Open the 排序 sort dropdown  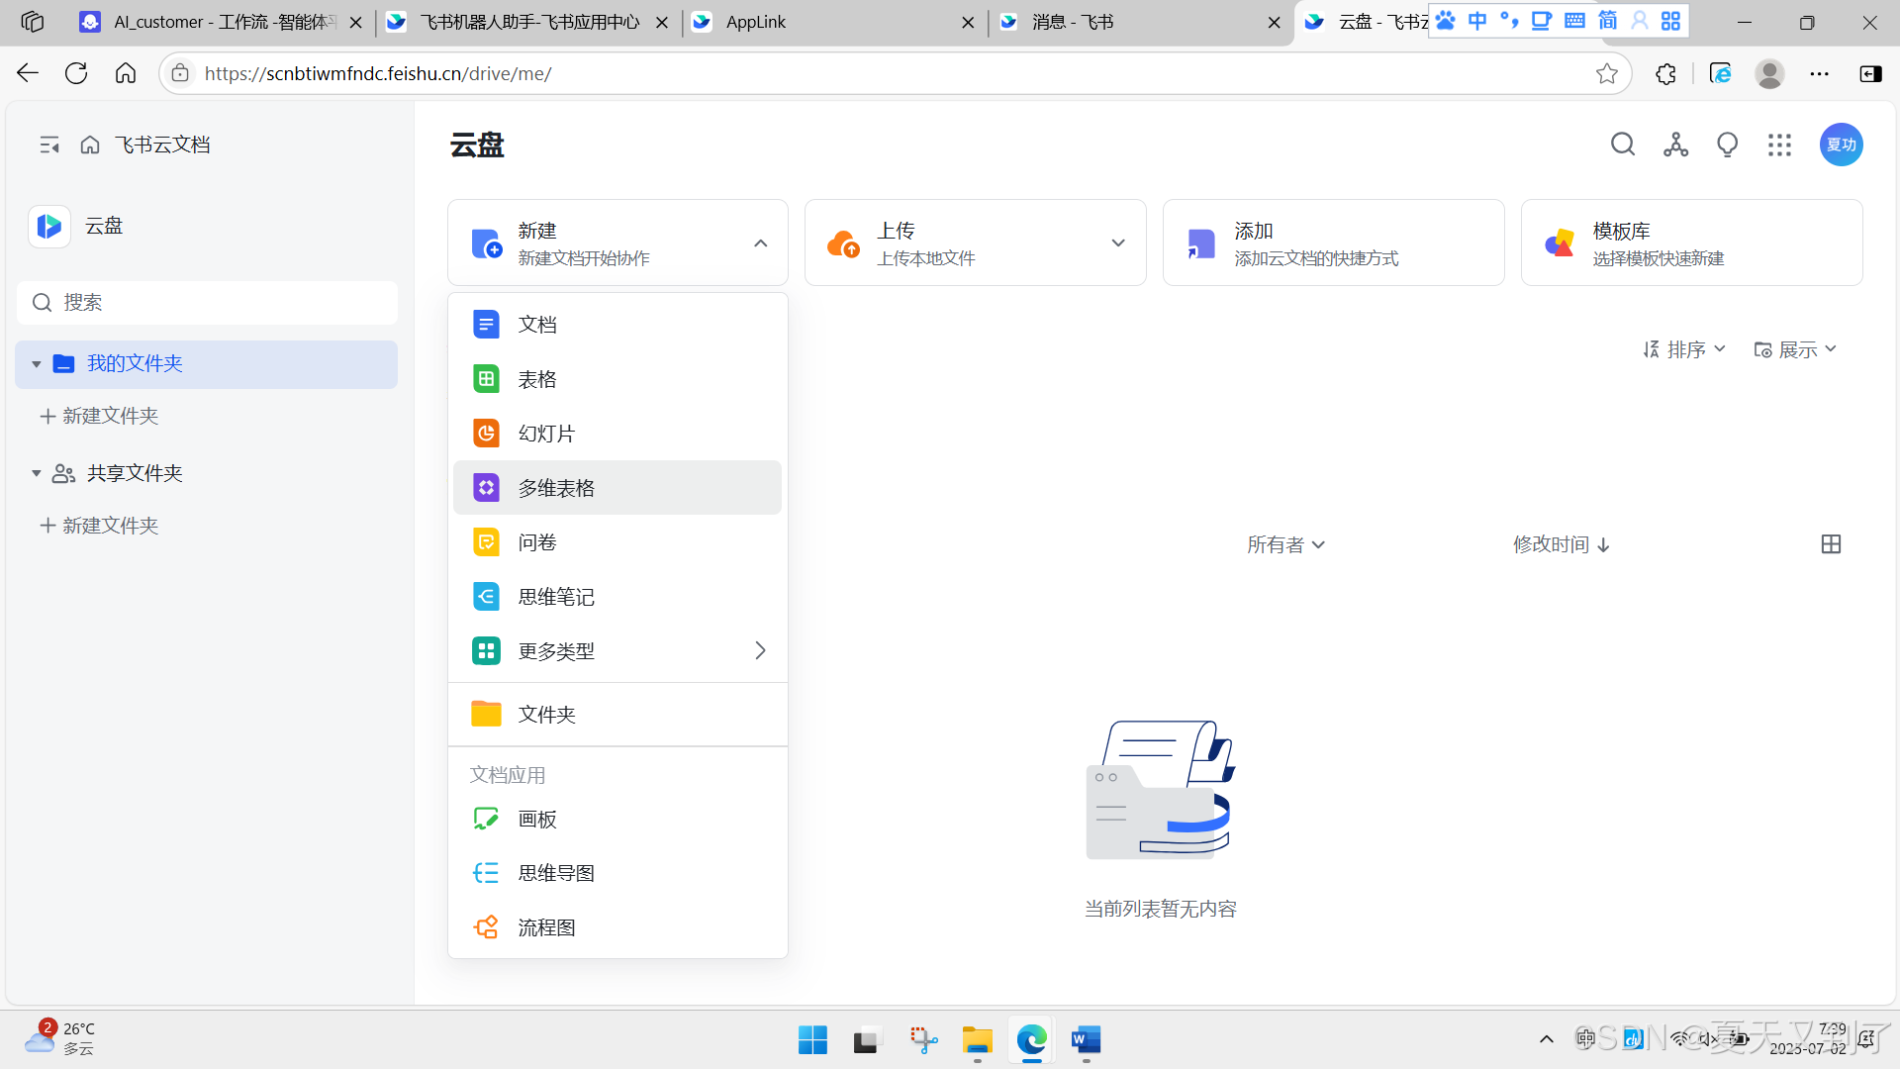[x=1684, y=349]
